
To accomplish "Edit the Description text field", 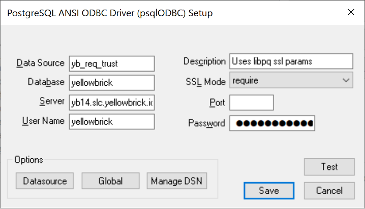I will [x=291, y=61].
